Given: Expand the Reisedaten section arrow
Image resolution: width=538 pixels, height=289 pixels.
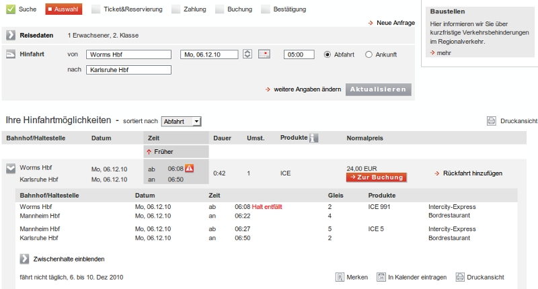Looking at the screenshot, I should 11,35.
